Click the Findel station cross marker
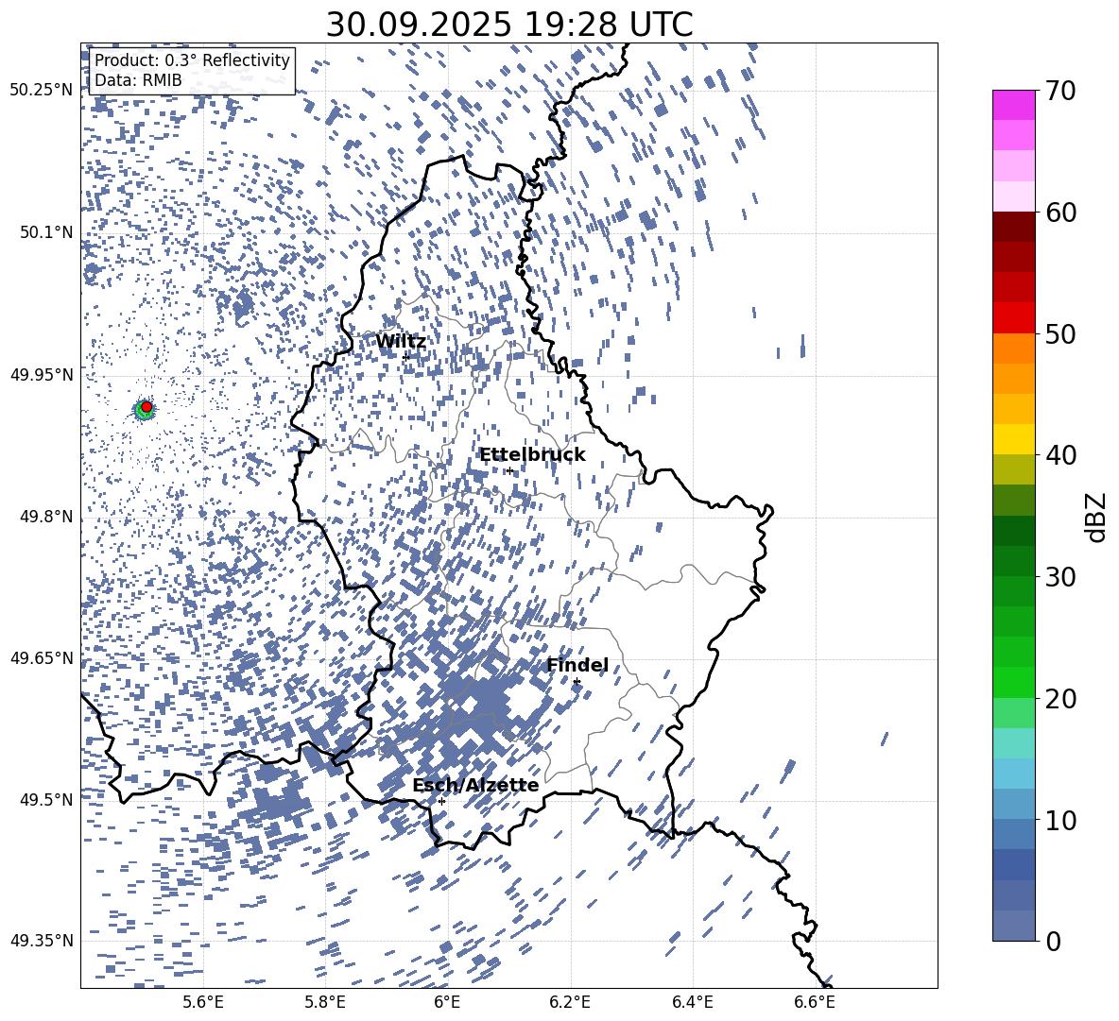This screenshot has height=1021, width=1119. (x=577, y=681)
